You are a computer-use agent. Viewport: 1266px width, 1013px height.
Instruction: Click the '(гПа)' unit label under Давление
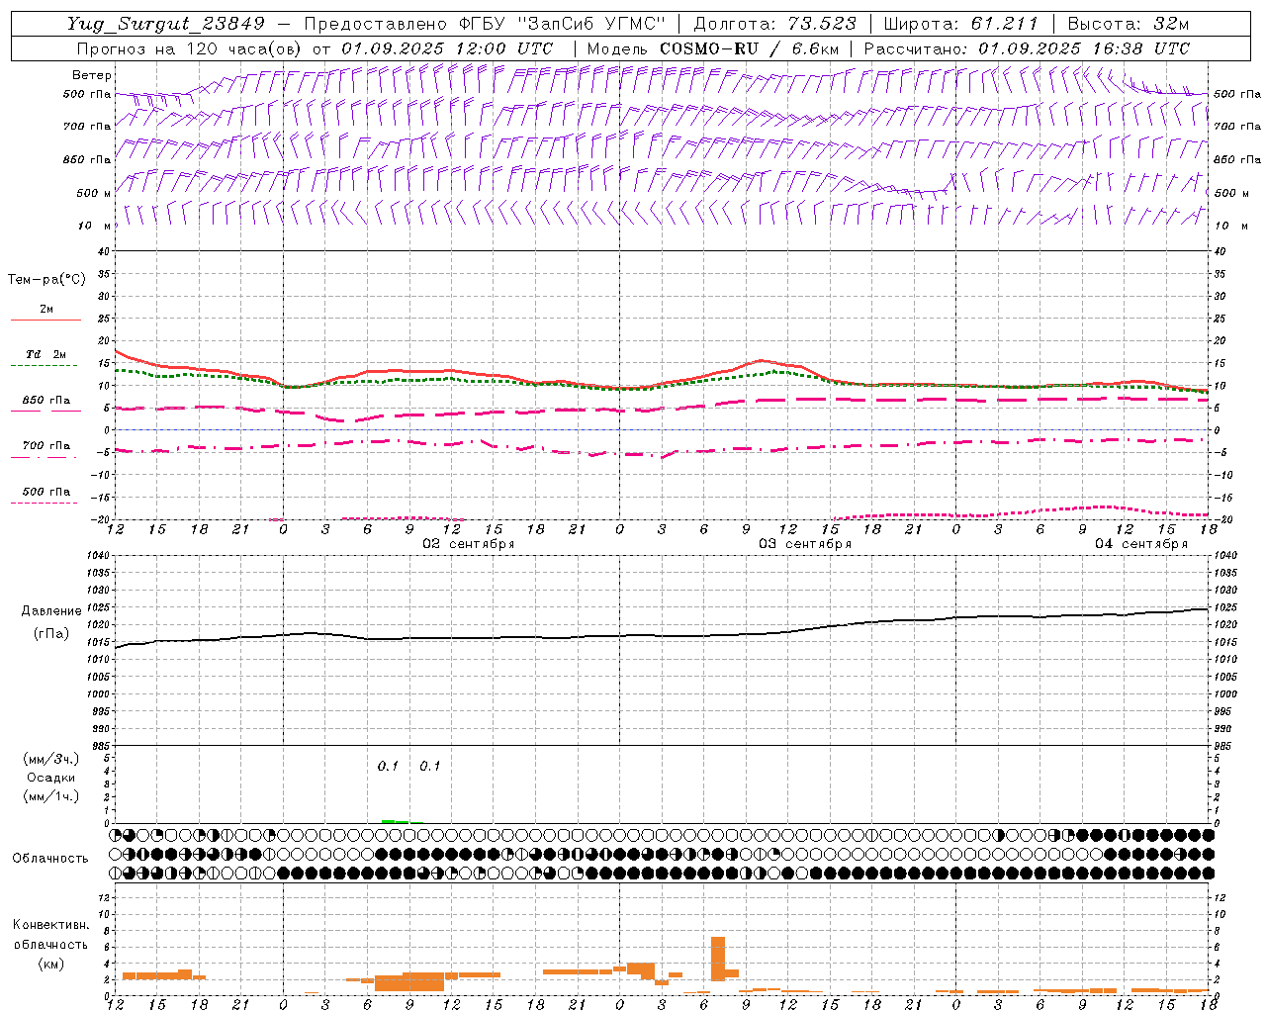[x=51, y=634]
